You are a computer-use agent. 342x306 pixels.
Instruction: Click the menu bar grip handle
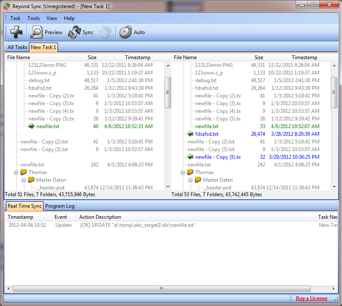click(6, 18)
